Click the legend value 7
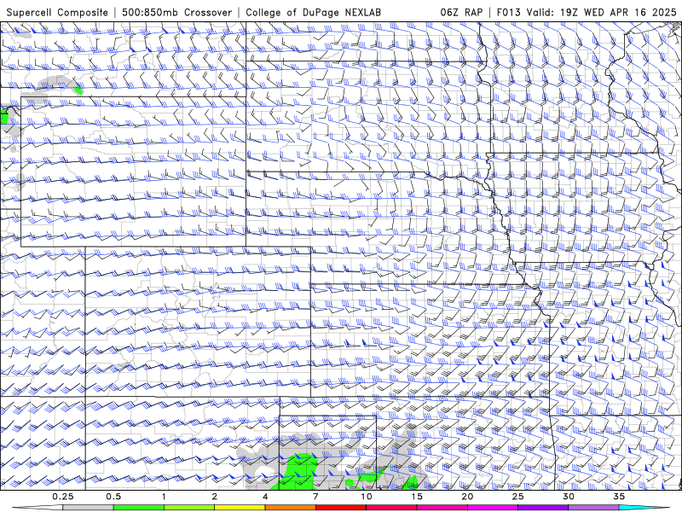 pyautogui.click(x=315, y=497)
